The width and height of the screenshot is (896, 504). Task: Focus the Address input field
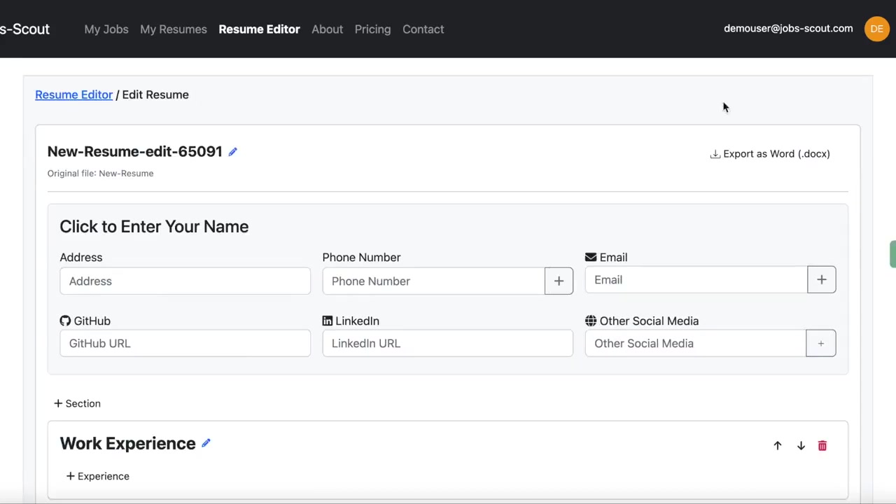coord(185,281)
